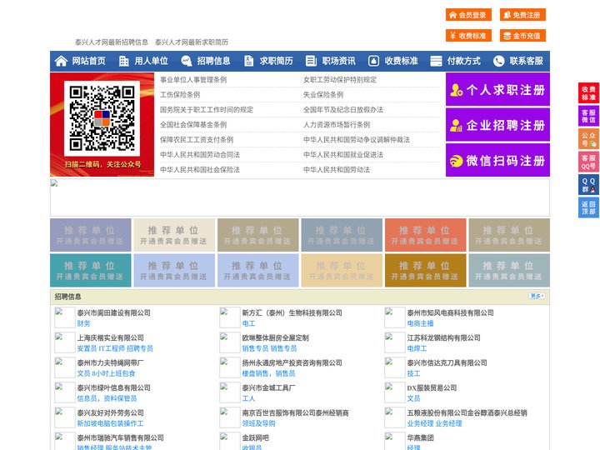This screenshot has height=450, width=600.
Task: Open 中华人民共和国劳动法 link
Action: 337,169
